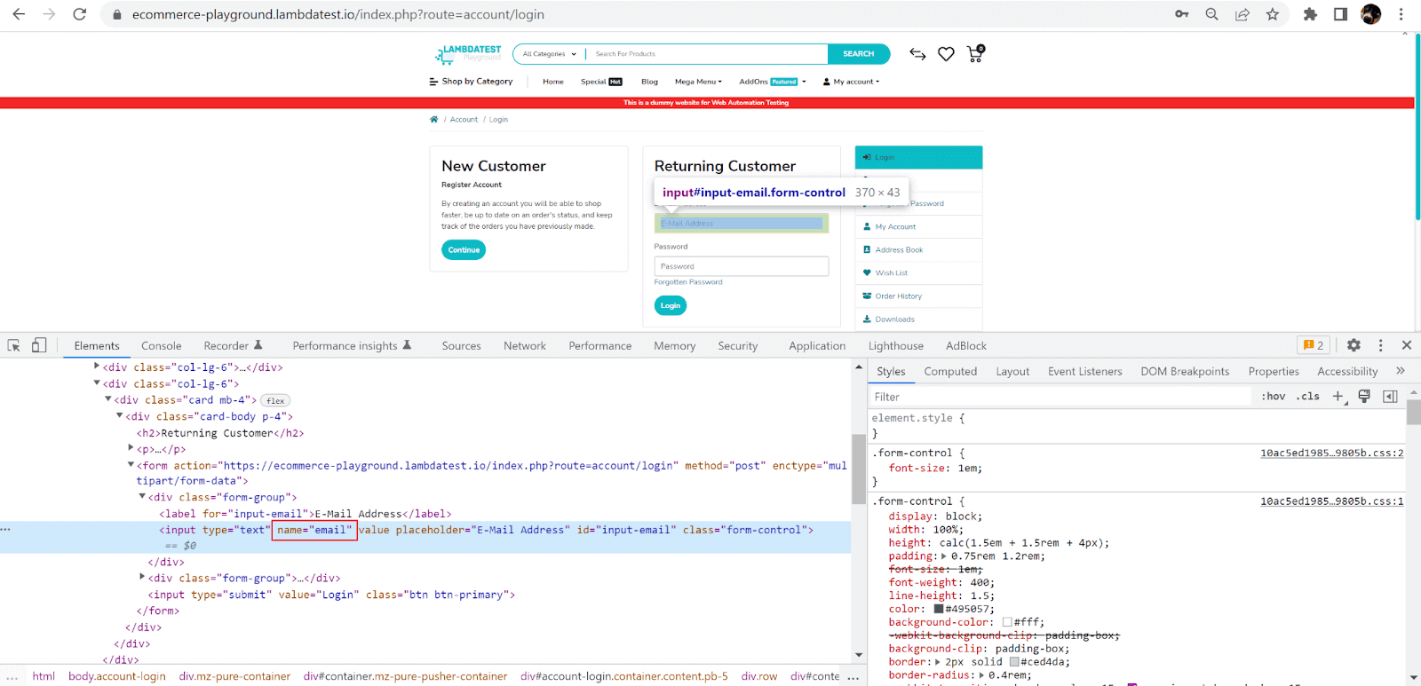
Task: Open the All Categories dropdown
Action: tap(549, 54)
